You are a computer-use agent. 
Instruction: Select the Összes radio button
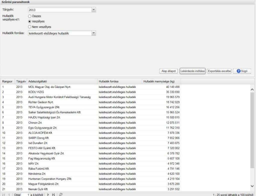click(x=29, y=16)
